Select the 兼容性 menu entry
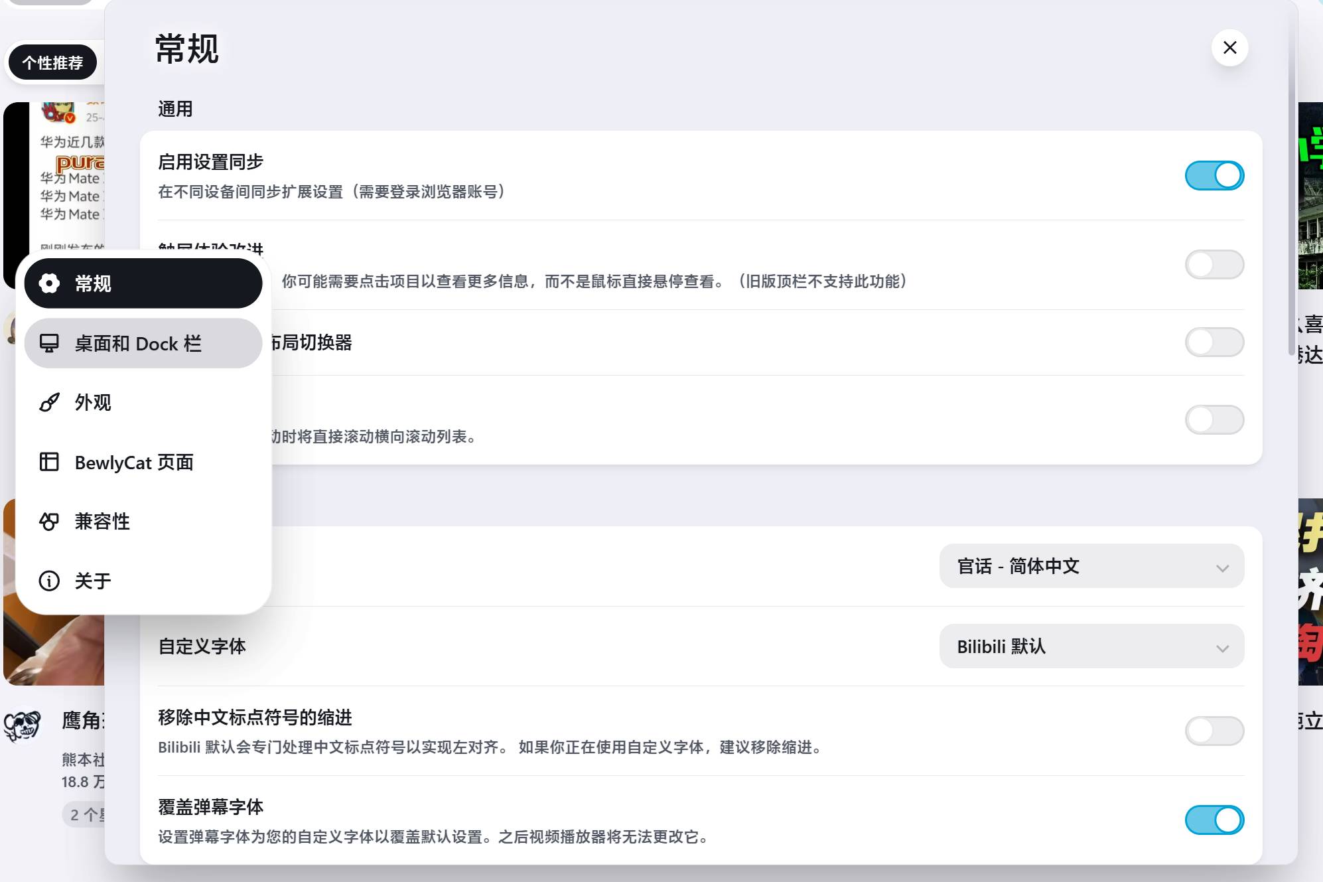Viewport: 1323px width, 882px height. click(x=143, y=522)
